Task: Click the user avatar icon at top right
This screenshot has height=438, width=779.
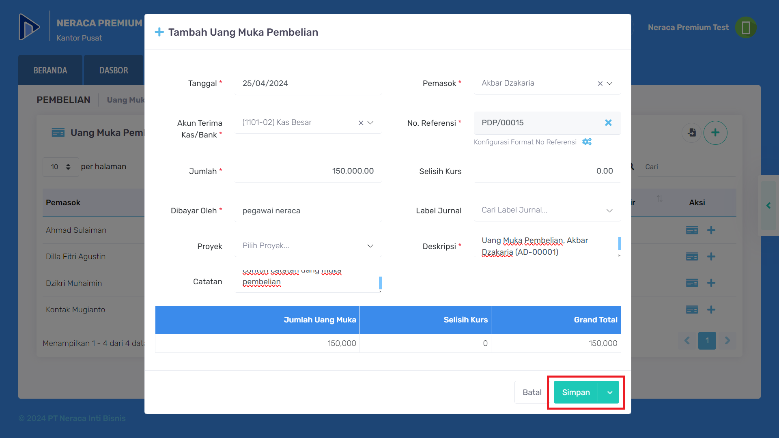Action: (x=745, y=28)
